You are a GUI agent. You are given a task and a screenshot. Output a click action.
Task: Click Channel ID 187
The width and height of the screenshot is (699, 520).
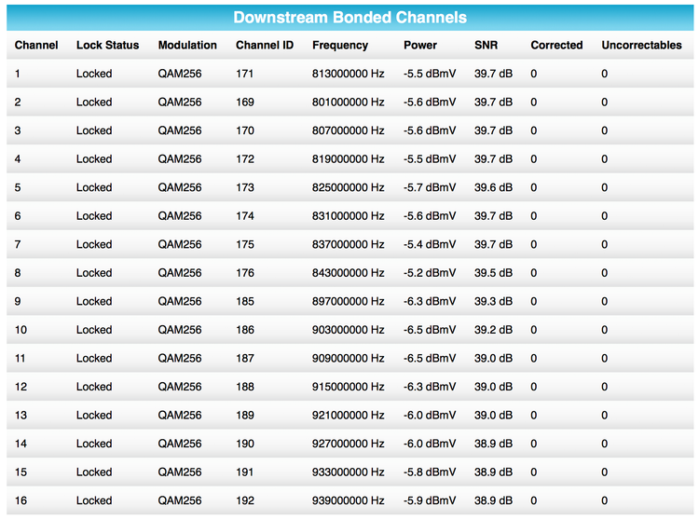pyautogui.click(x=245, y=358)
